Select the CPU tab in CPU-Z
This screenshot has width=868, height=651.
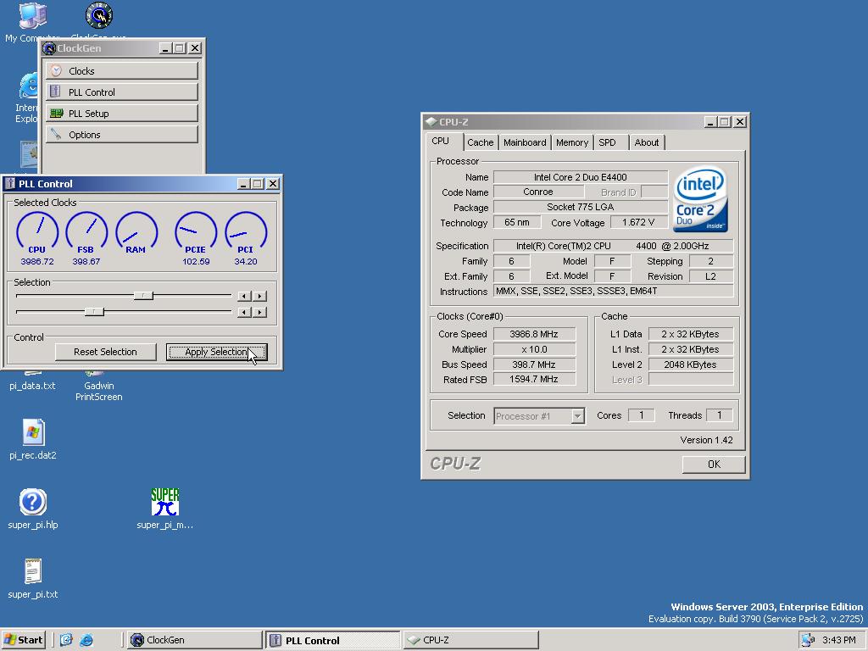pyautogui.click(x=441, y=141)
